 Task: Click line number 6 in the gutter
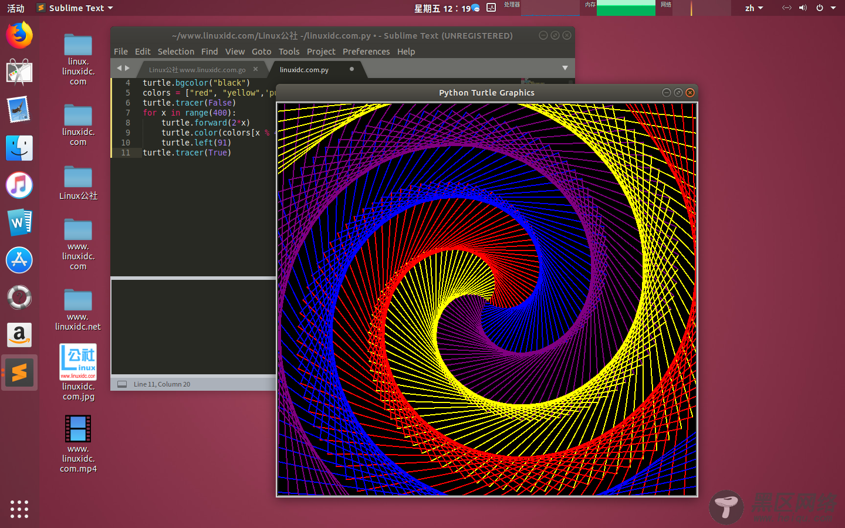click(x=128, y=103)
